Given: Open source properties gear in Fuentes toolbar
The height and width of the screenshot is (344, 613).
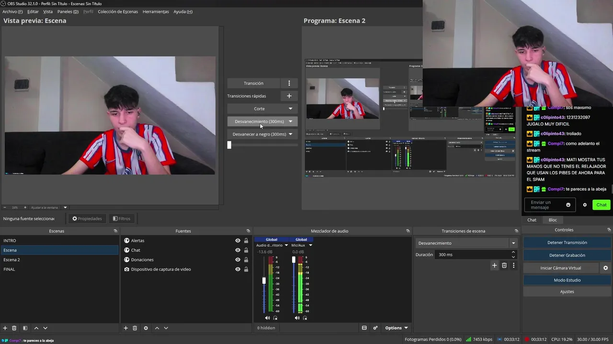Looking at the screenshot, I should point(146,328).
